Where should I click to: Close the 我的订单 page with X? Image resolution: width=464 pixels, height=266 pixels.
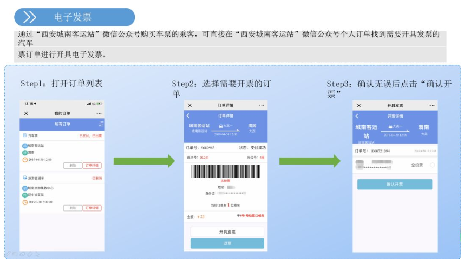pos(26,113)
